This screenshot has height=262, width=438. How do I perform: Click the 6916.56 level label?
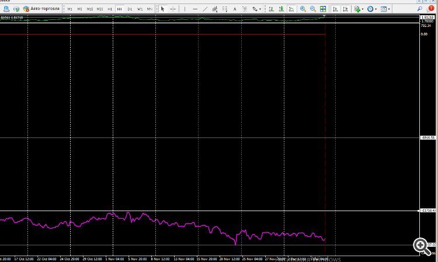[428, 137]
